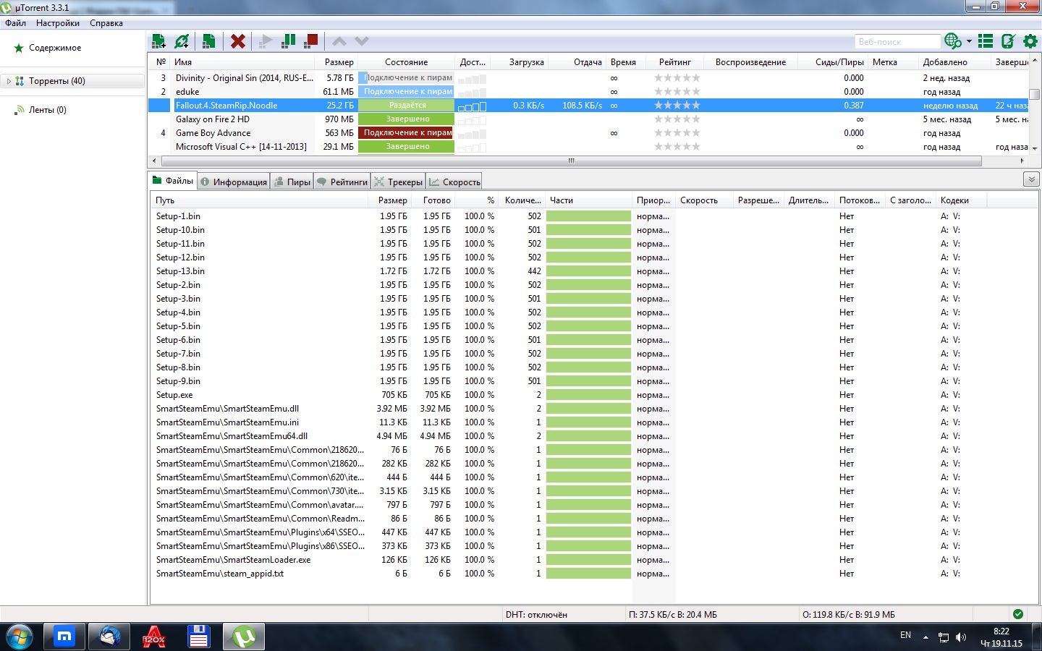Open the search engine dropdown arrow

tap(969, 41)
